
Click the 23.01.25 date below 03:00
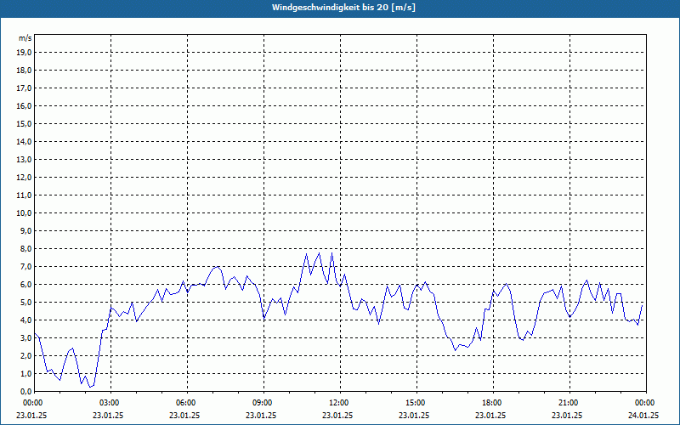coord(108,415)
